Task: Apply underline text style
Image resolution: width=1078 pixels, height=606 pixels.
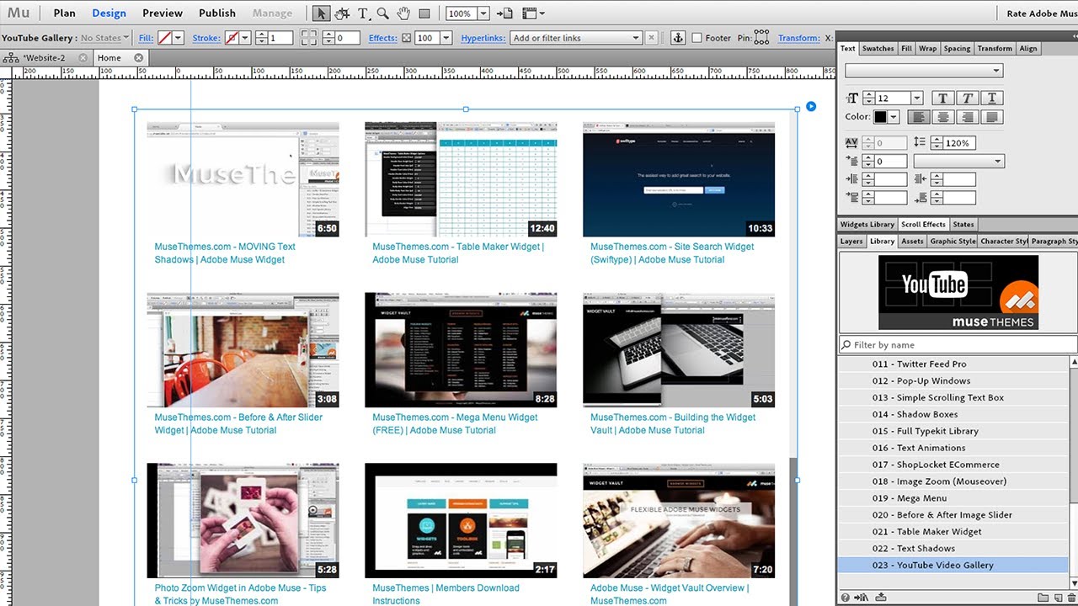Action: coord(993,98)
